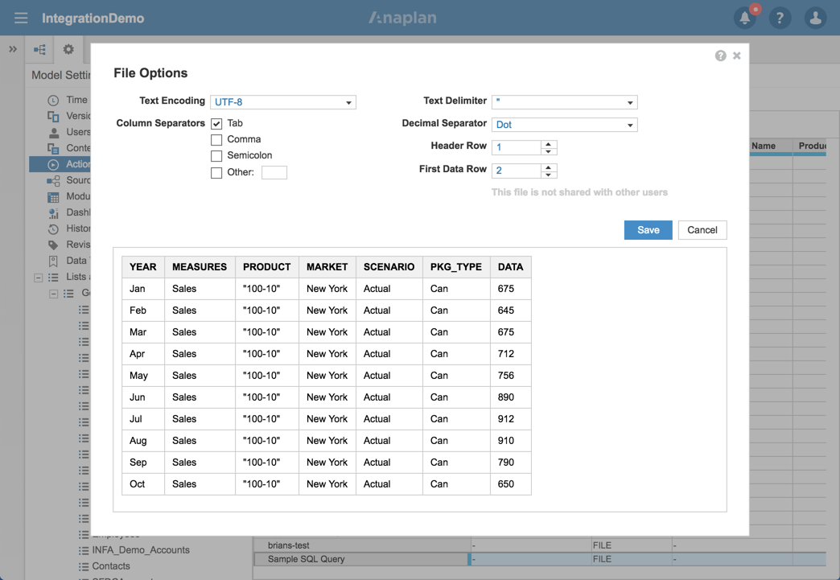
Task: Increase the Header Row value
Action: coord(549,143)
